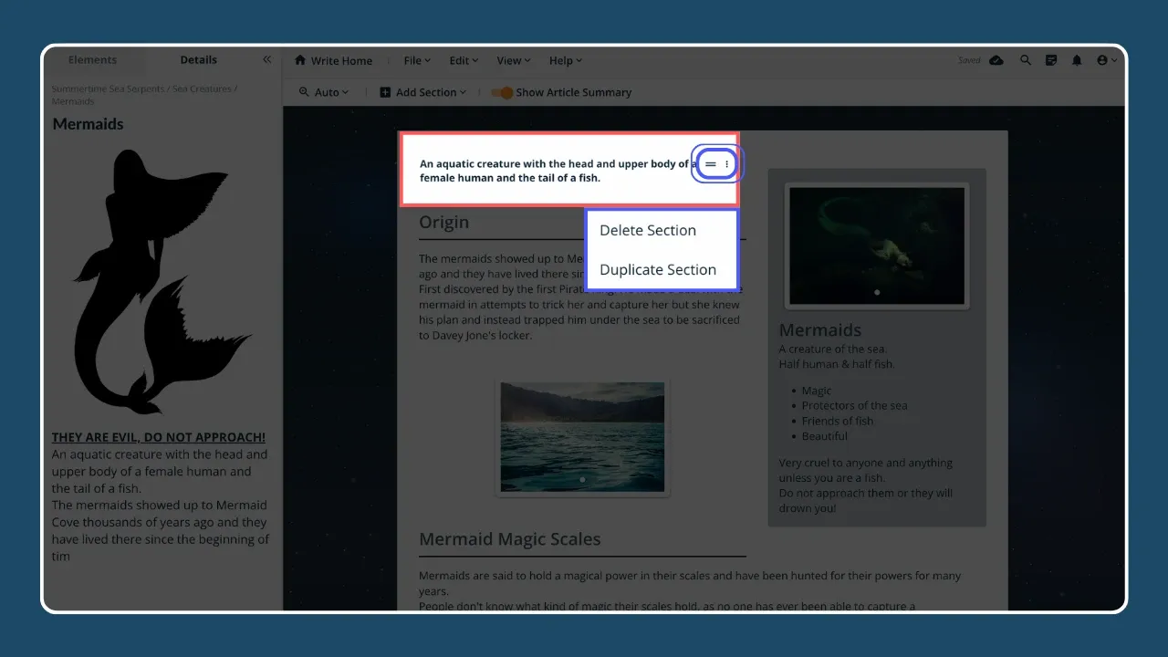Select Delete Section from the menu

648,230
